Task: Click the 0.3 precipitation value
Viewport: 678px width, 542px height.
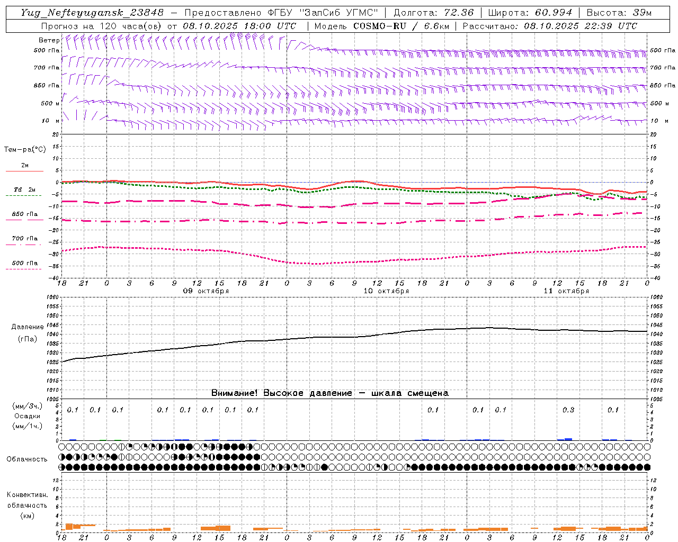Action: [x=568, y=410]
